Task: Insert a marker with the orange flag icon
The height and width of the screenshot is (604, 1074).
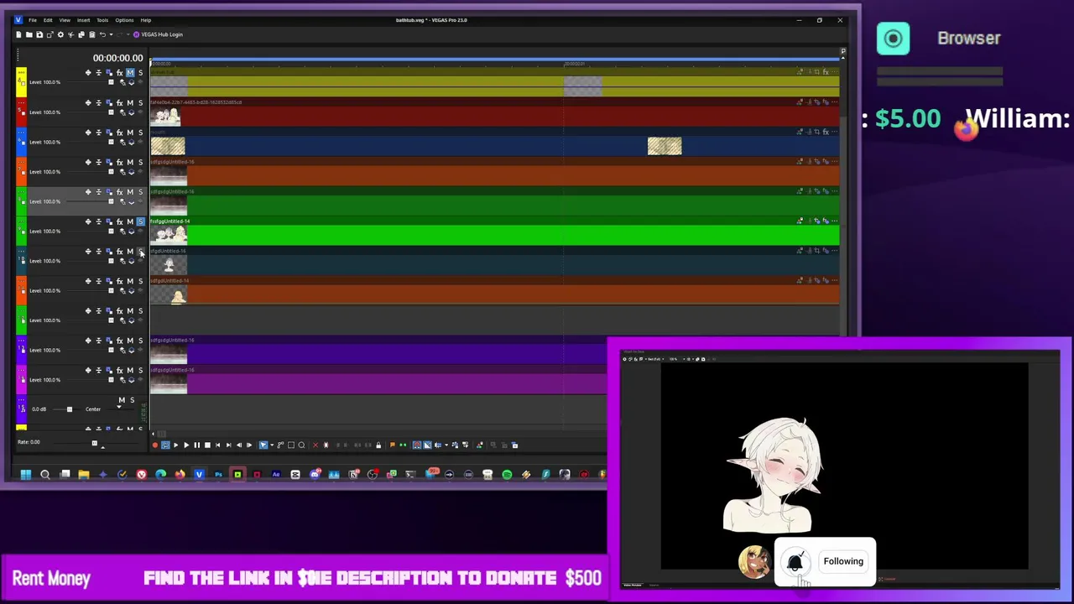Action: [x=393, y=445]
